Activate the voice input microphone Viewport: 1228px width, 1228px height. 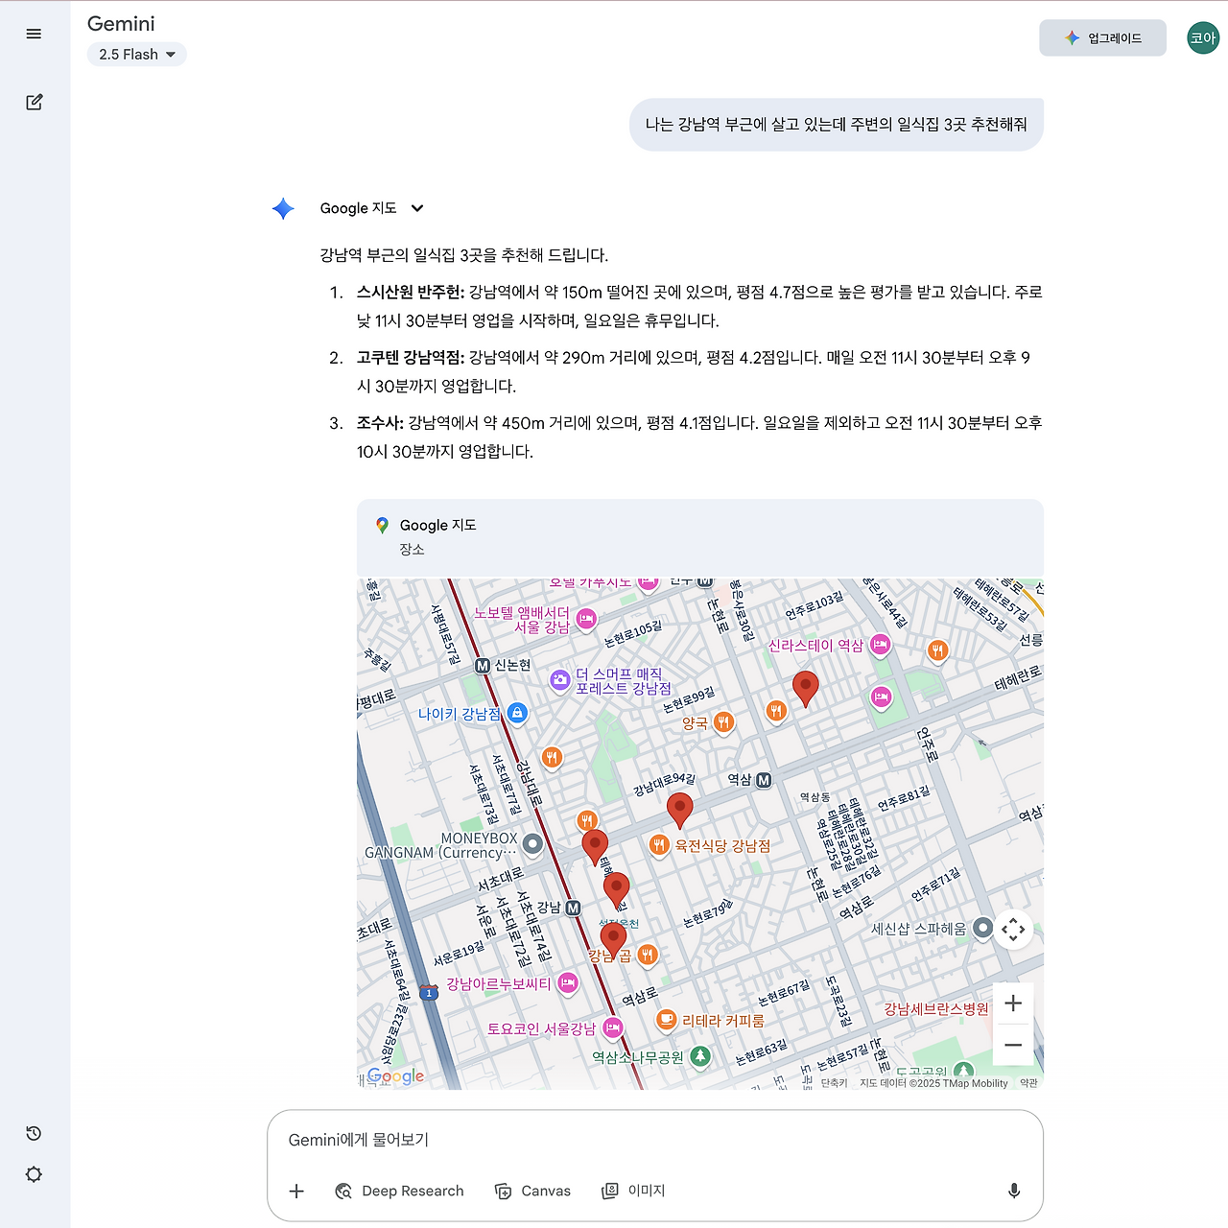1014,1191
